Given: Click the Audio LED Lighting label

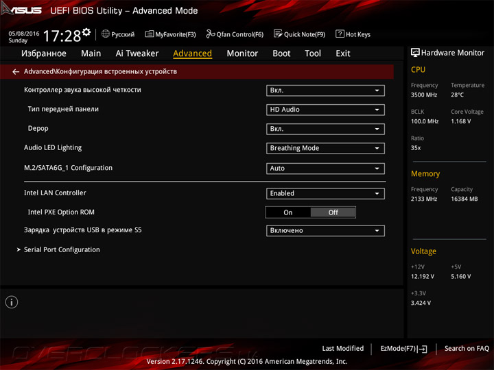Looking at the screenshot, I should 53,147.
